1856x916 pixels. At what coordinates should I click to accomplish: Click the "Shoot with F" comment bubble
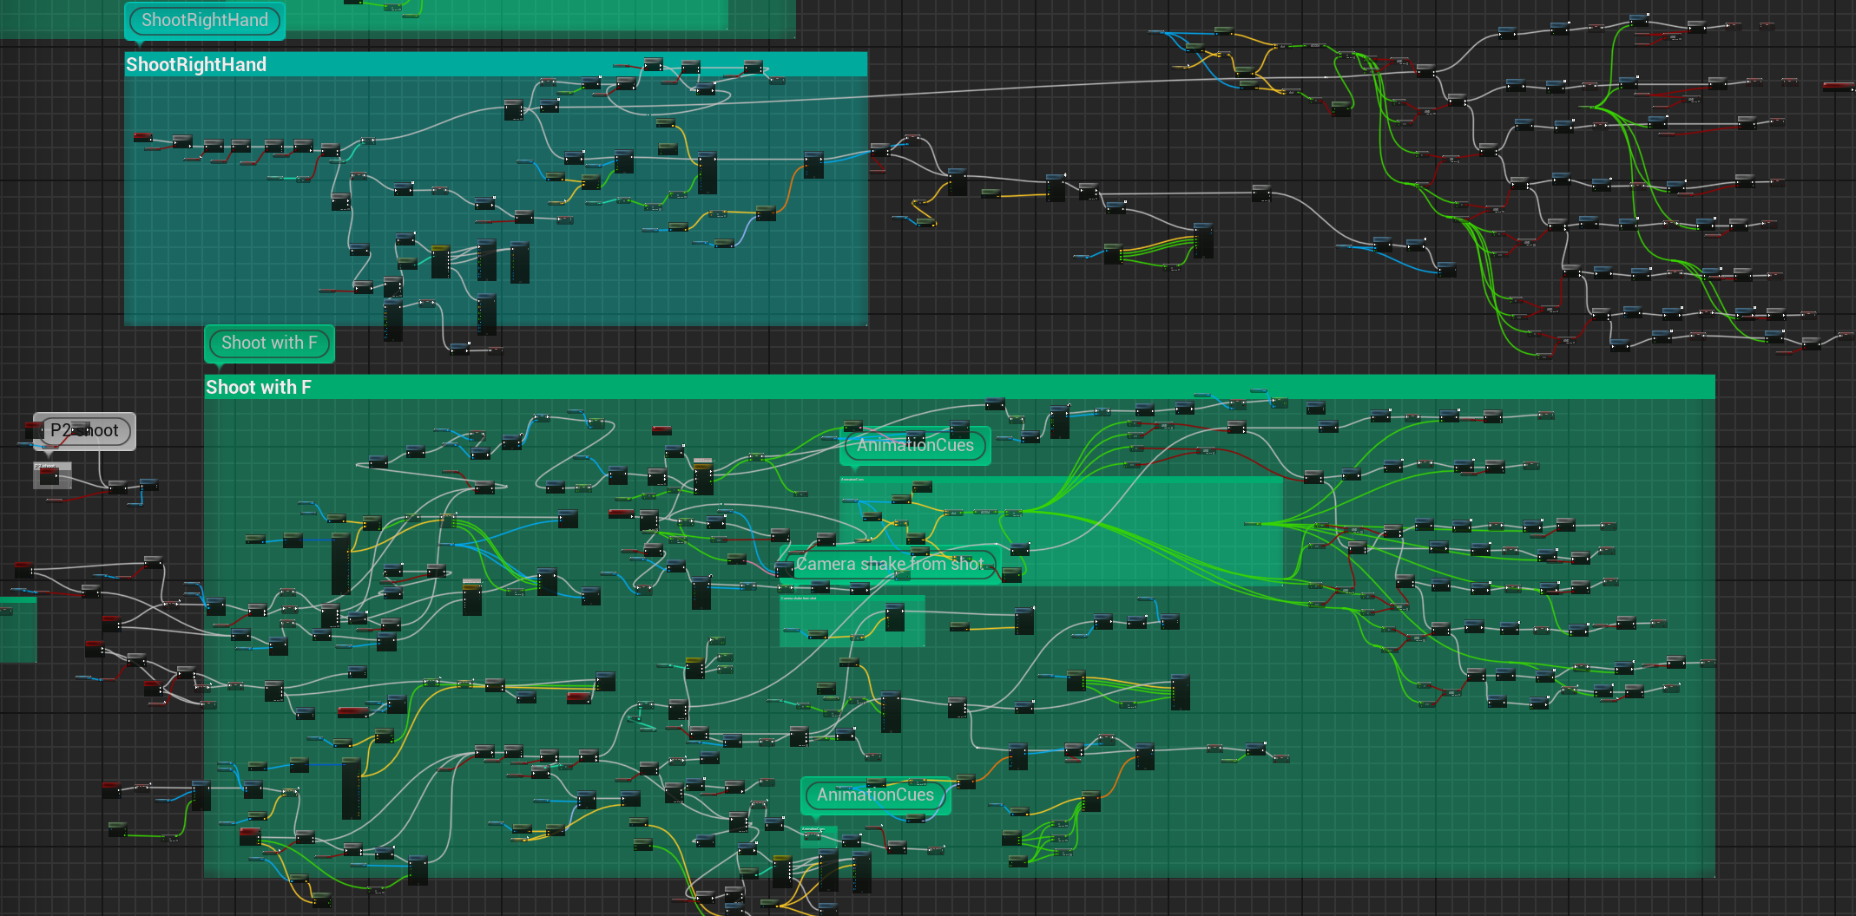click(x=269, y=343)
